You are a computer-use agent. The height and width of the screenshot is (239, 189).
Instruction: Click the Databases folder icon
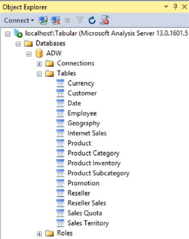pos(28,43)
